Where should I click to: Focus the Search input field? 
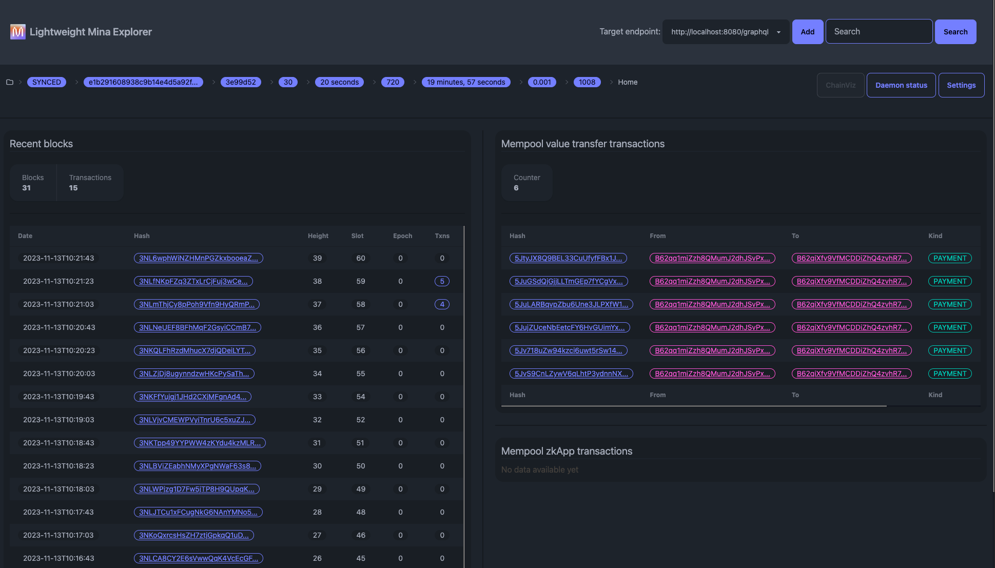(x=879, y=32)
